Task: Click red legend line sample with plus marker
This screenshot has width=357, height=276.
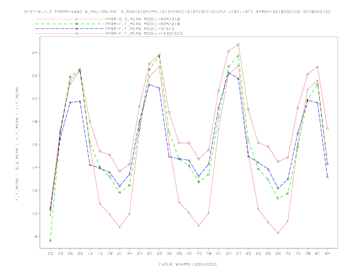Action: point(70,19)
